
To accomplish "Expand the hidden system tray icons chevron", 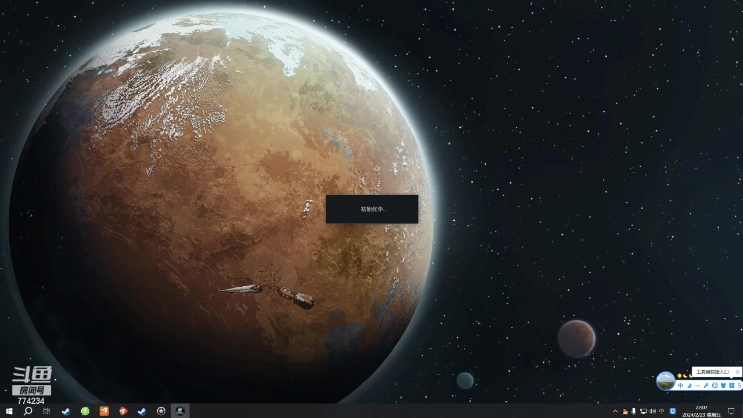I will tap(615, 411).
